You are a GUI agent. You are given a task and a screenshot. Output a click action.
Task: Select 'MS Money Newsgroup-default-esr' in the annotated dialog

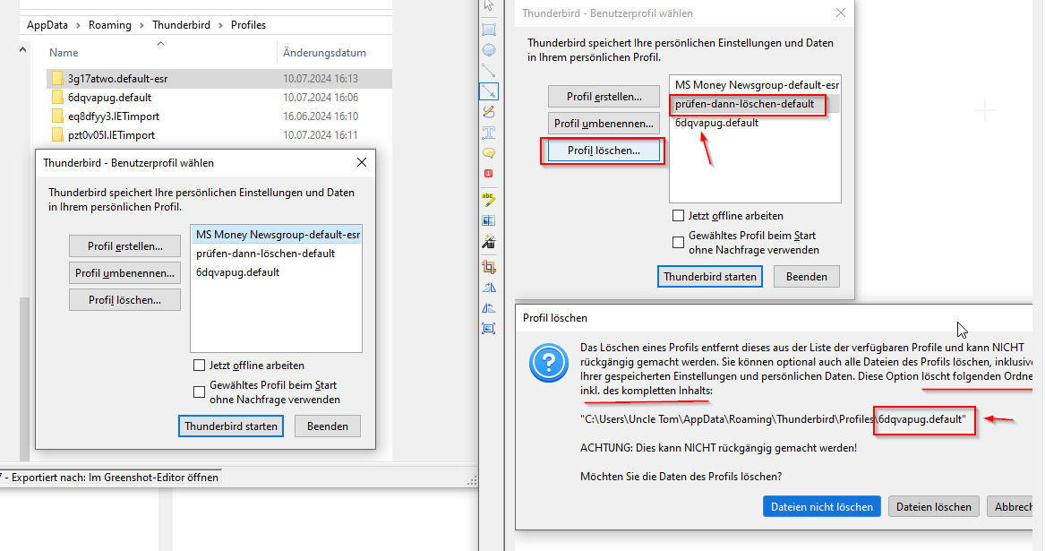[755, 85]
